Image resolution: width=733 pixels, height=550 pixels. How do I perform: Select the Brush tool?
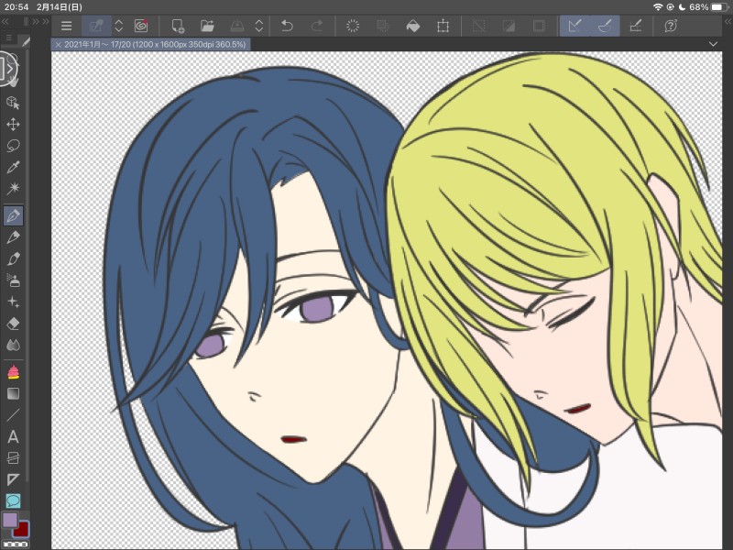[13, 258]
